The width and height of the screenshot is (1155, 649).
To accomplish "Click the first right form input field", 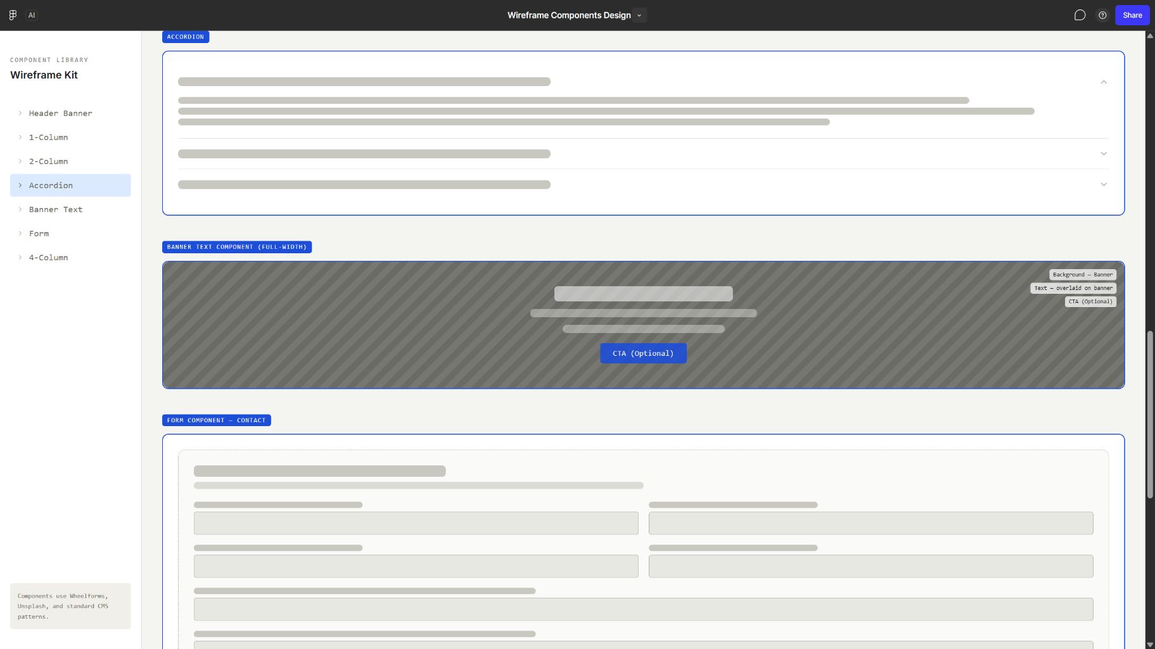I will click(871, 523).
